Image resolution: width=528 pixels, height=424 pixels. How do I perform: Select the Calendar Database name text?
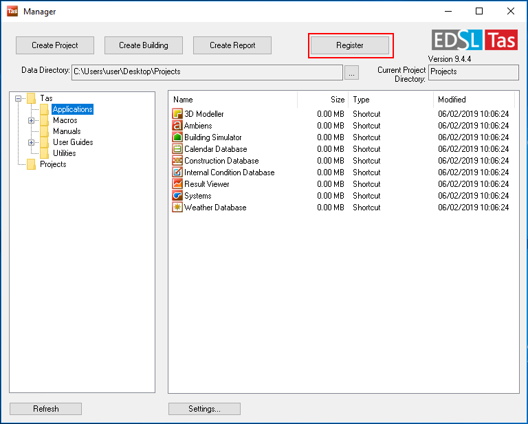215,149
